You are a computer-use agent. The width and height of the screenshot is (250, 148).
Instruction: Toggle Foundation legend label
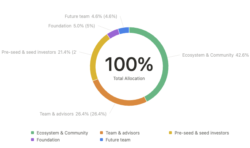tap(48, 140)
